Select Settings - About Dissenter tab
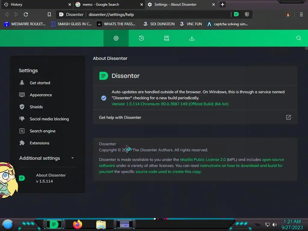The width and height of the screenshot is (308, 231). point(181,5)
